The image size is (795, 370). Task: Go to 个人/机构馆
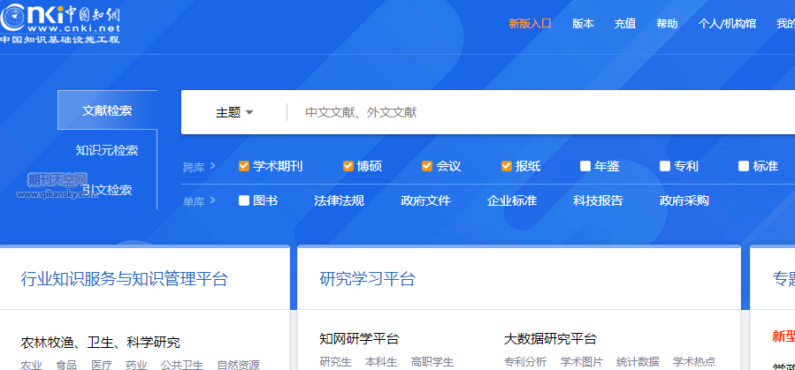point(727,24)
